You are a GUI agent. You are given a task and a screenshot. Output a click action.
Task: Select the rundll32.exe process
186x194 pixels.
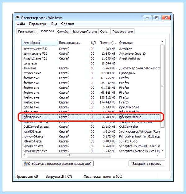coord(91,131)
